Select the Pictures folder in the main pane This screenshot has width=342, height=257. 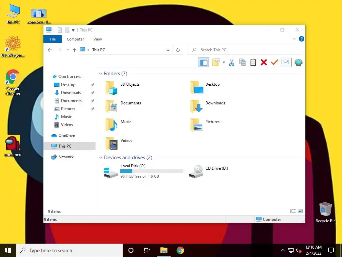coord(205,125)
